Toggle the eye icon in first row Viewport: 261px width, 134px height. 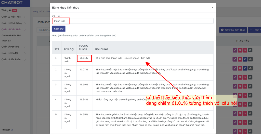tap(250, 50)
